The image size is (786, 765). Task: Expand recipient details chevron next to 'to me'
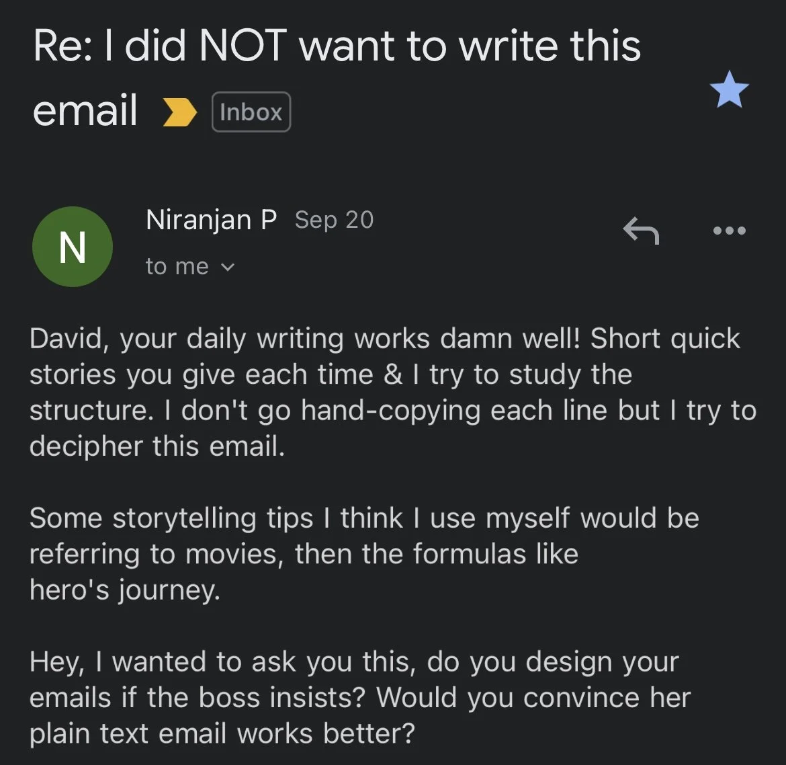click(x=228, y=267)
